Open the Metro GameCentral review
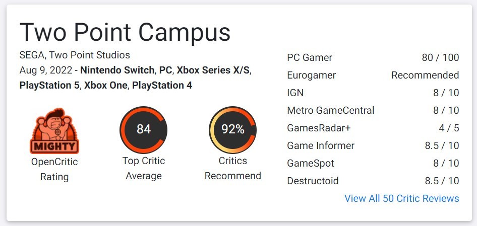477x226 pixels. [373, 110]
